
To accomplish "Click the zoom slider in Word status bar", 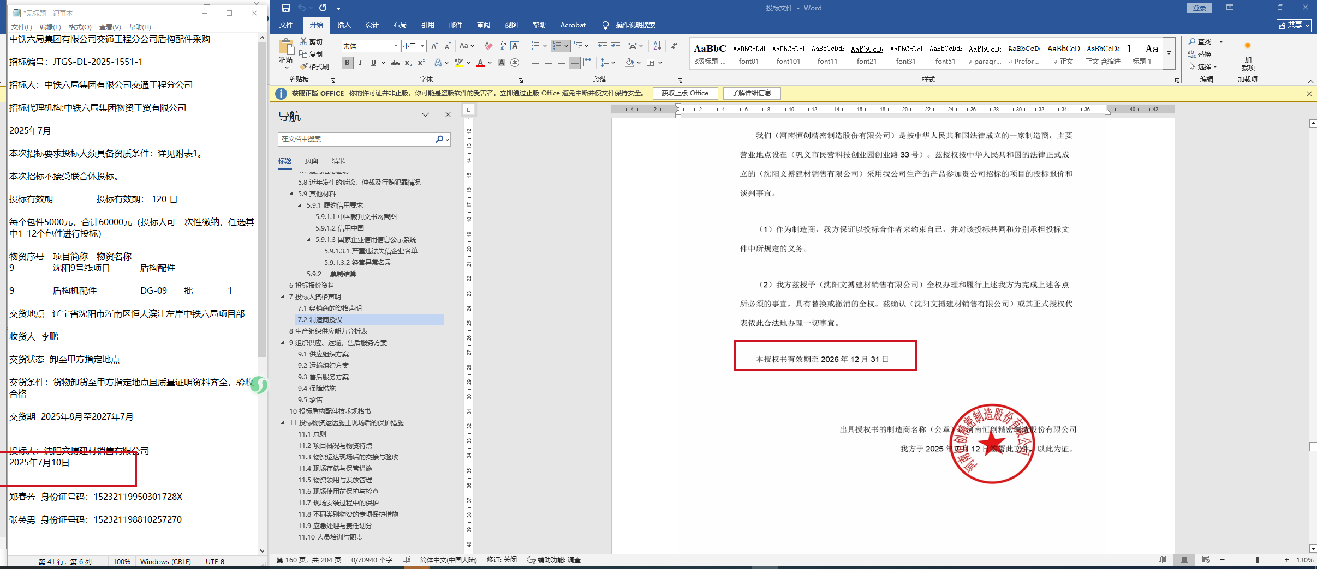I will [1257, 560].
